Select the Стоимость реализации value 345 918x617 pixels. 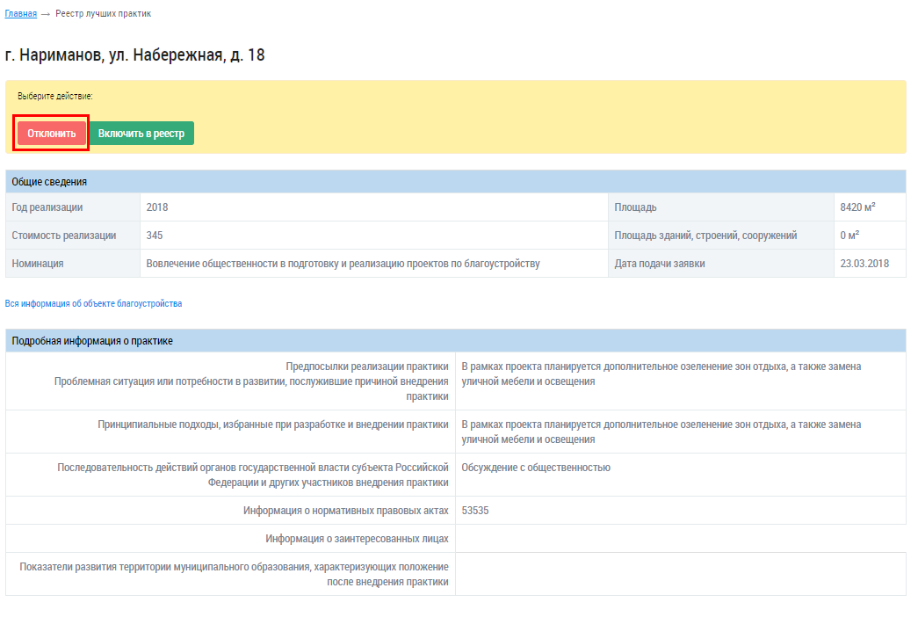tap(155, 236)
